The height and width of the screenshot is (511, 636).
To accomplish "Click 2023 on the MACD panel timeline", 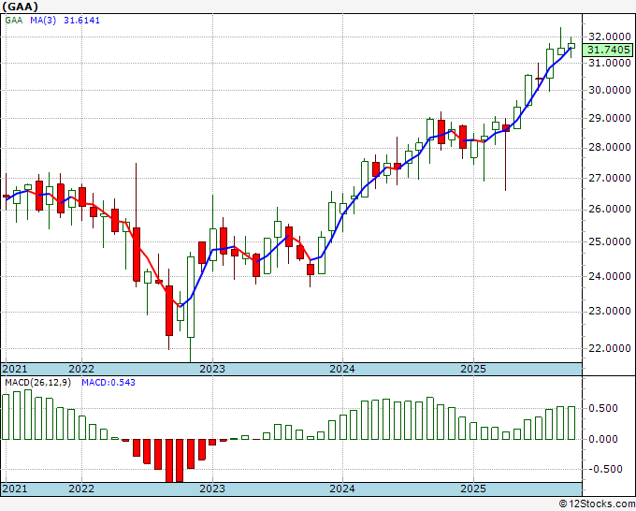I will [x=212, y=489].
